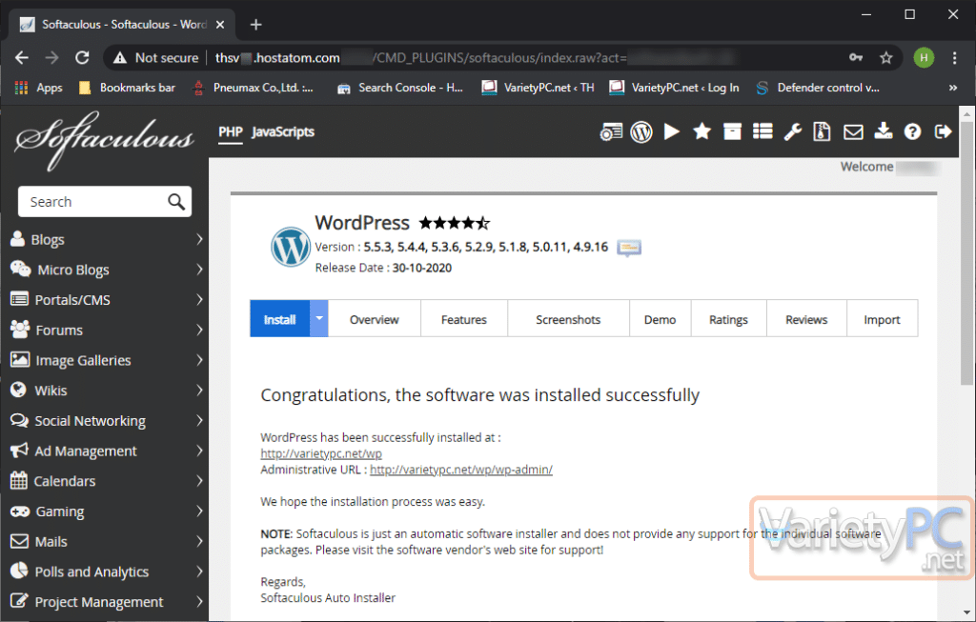Expand the Mails category
The width and height of the screenshot is (976, 622).
click(107, 542)
